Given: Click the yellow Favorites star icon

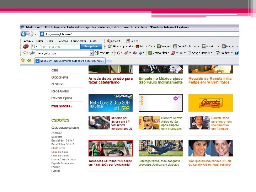Looking at the screenshot, I should click(23, 60).
